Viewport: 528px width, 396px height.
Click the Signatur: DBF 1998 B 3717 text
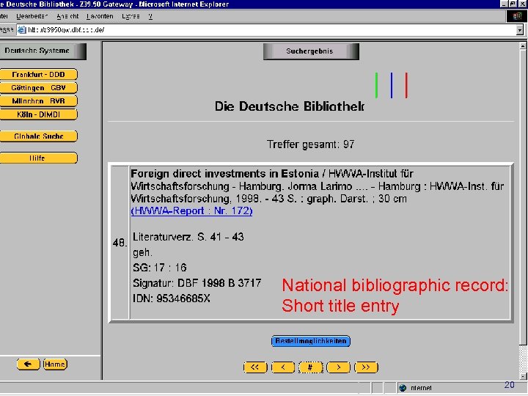point(197,283)
